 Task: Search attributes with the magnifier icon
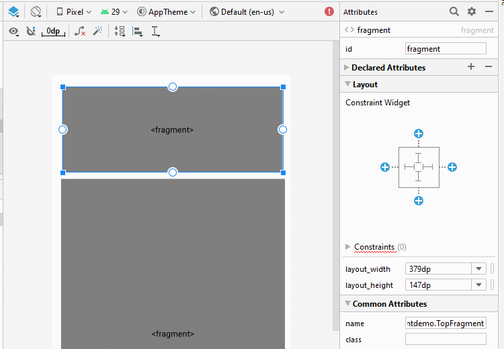click(454, 11)
